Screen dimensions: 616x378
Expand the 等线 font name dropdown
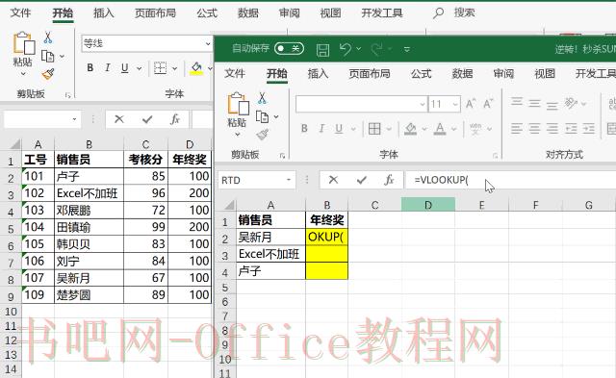[x=208, y=43]
